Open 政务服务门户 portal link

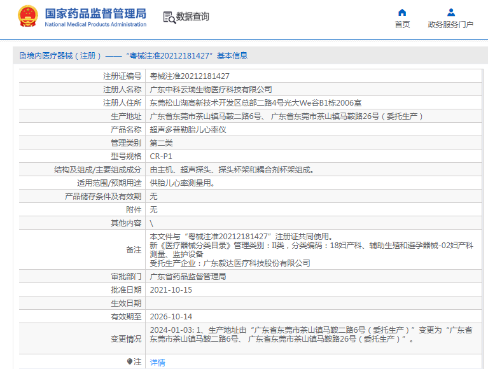(450, 24)
